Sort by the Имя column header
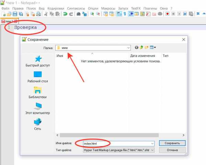 (60, 56)
